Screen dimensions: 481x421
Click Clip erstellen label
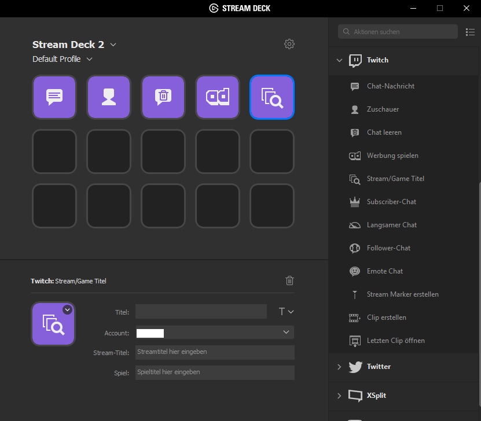[387, 317]
